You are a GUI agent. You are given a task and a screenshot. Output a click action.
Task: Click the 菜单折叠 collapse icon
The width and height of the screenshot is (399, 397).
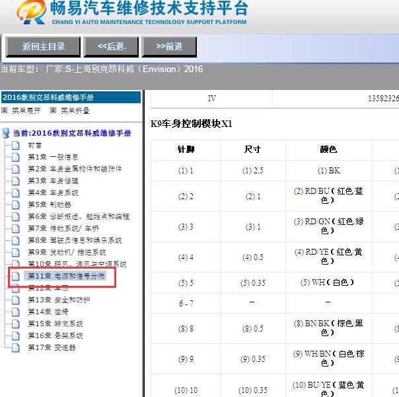54,110
